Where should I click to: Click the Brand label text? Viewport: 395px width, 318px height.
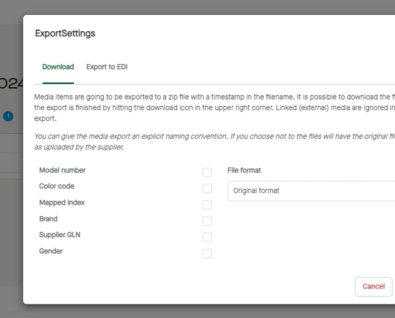point(48,219)
